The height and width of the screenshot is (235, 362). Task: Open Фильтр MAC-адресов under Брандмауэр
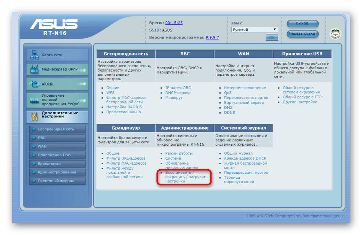126,164
